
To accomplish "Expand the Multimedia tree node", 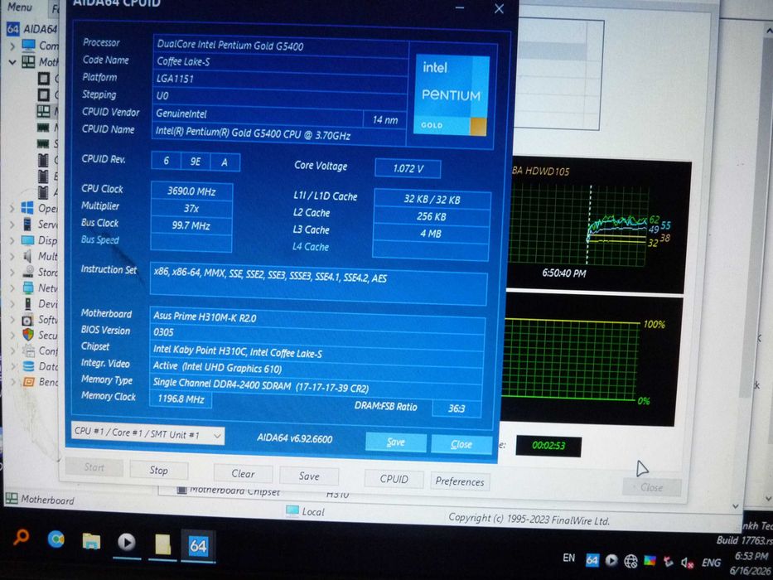I will click(x=12, y=257).
